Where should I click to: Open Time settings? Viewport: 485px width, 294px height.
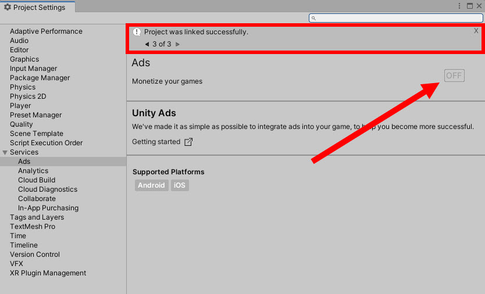(x=18, y=235)
